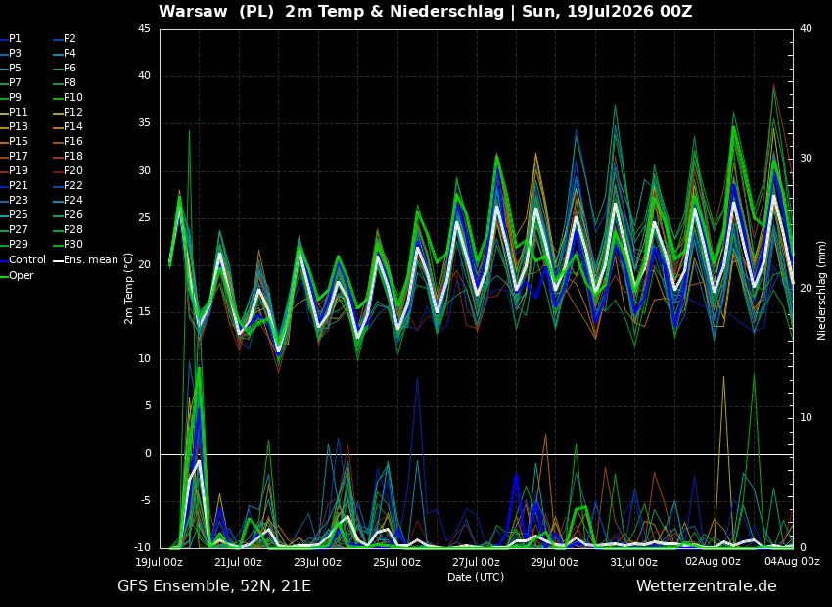
Task: Click the chart title Warsaw (PL)
Action: point(216,11)
